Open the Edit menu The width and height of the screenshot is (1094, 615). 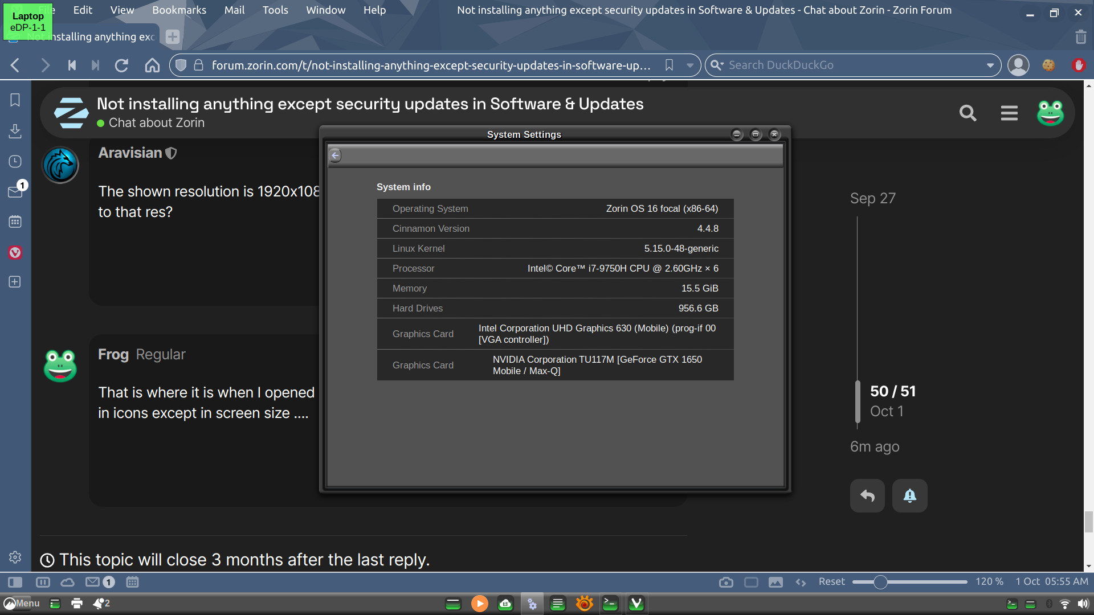(x=83, y=10)
